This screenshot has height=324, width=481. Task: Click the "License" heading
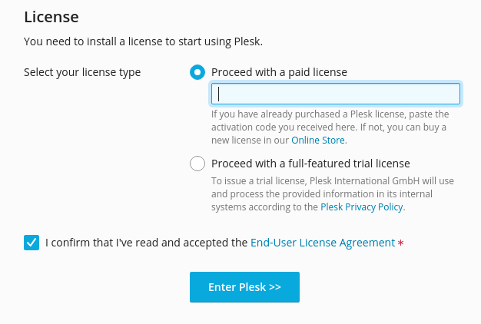[51, 16]
